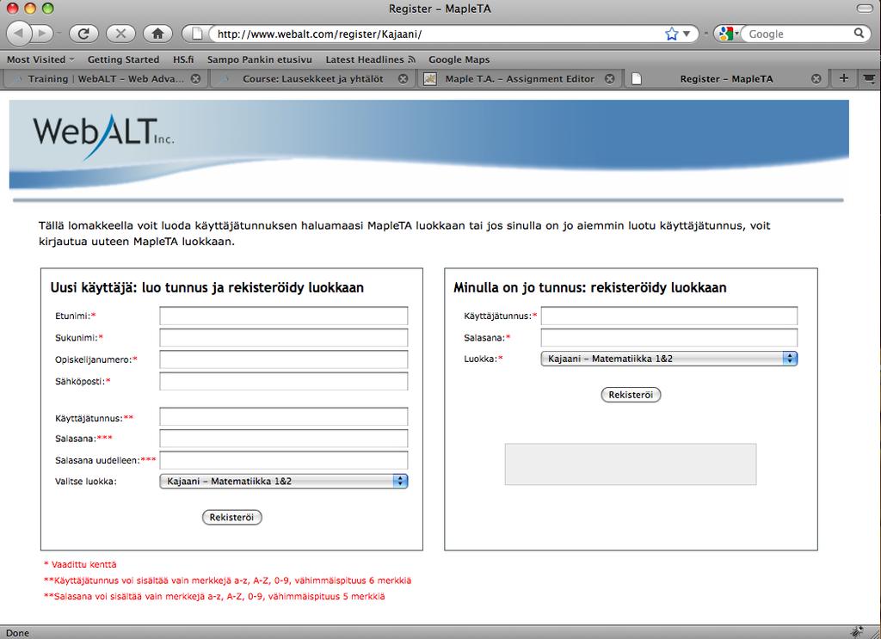Click the Opiskelijanumero input field
881x639 pixels.
pos(284,359)
